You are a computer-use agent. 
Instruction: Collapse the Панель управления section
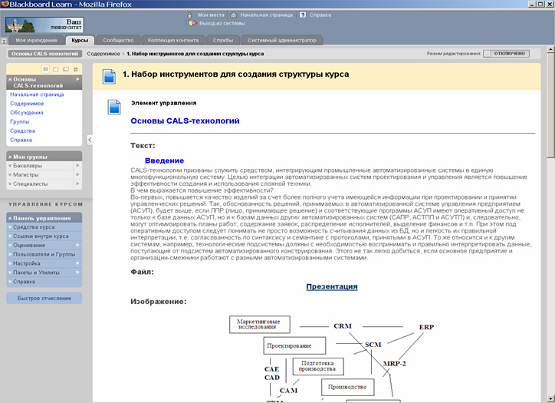click(x=10, y=218)
